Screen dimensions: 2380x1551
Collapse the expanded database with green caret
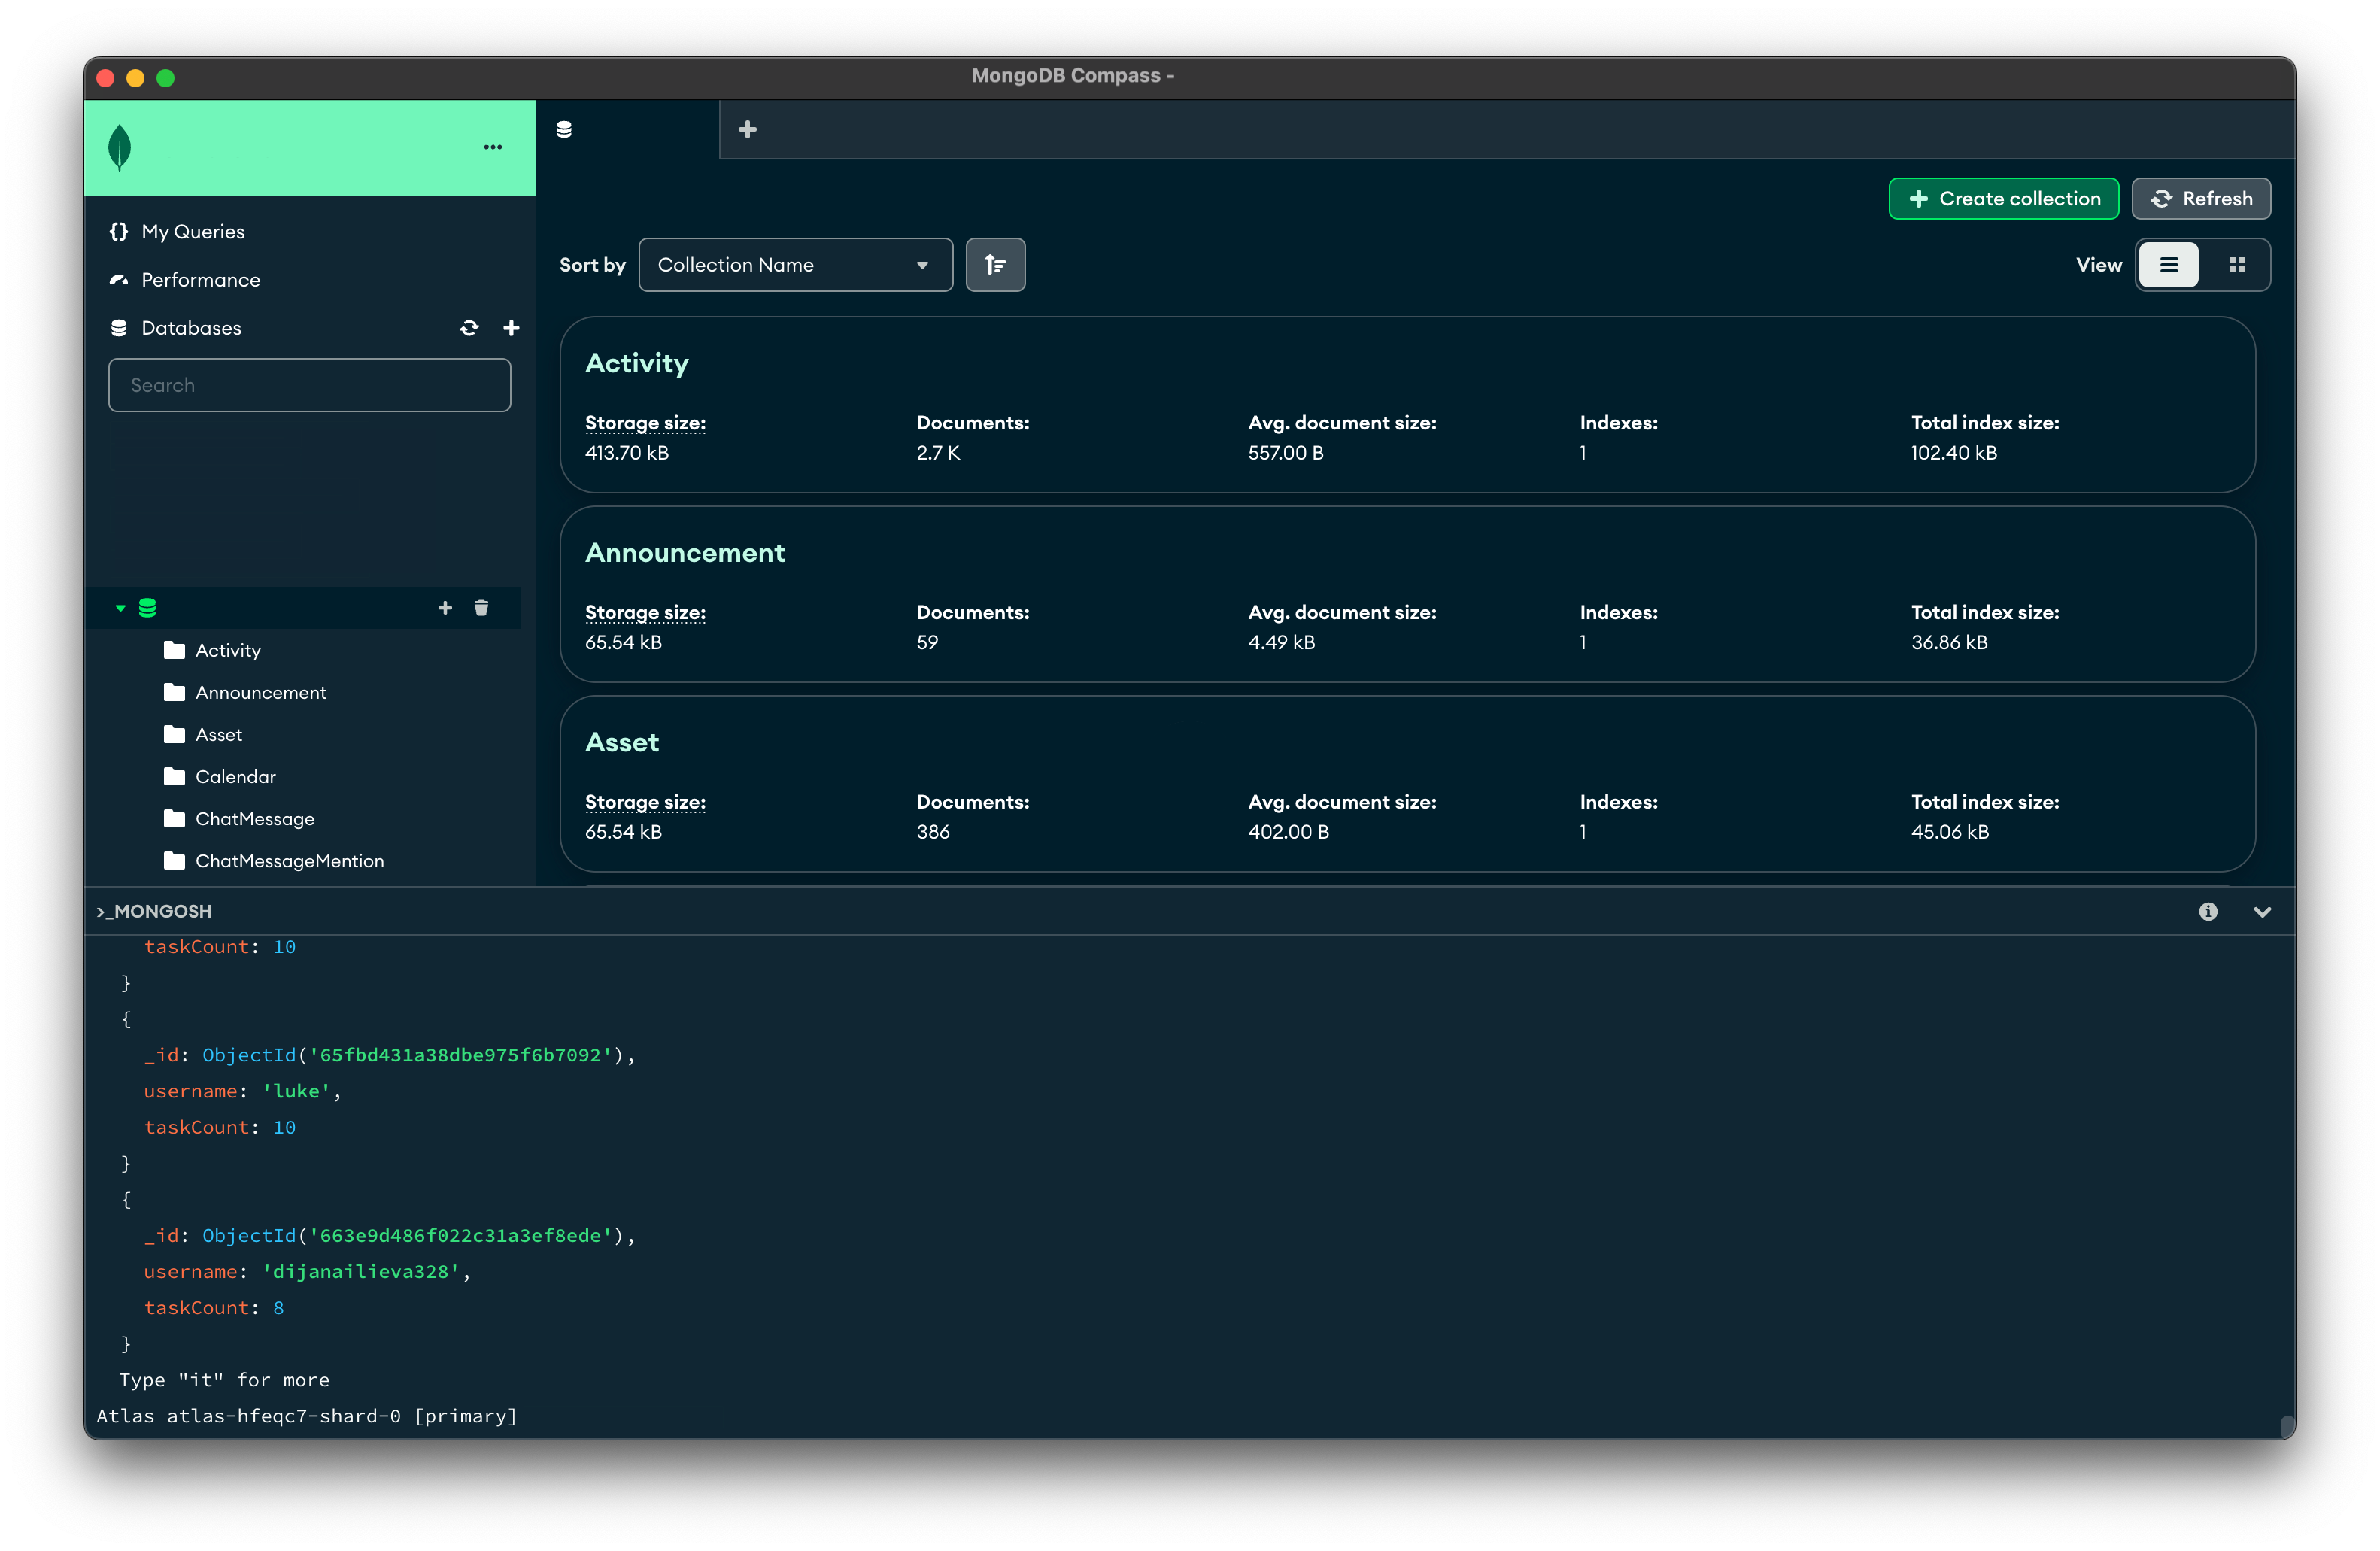[x=120, y=608]
